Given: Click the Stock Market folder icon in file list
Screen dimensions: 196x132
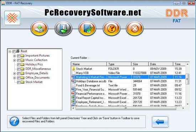Looking at the screenshot, I should point(73,69).
